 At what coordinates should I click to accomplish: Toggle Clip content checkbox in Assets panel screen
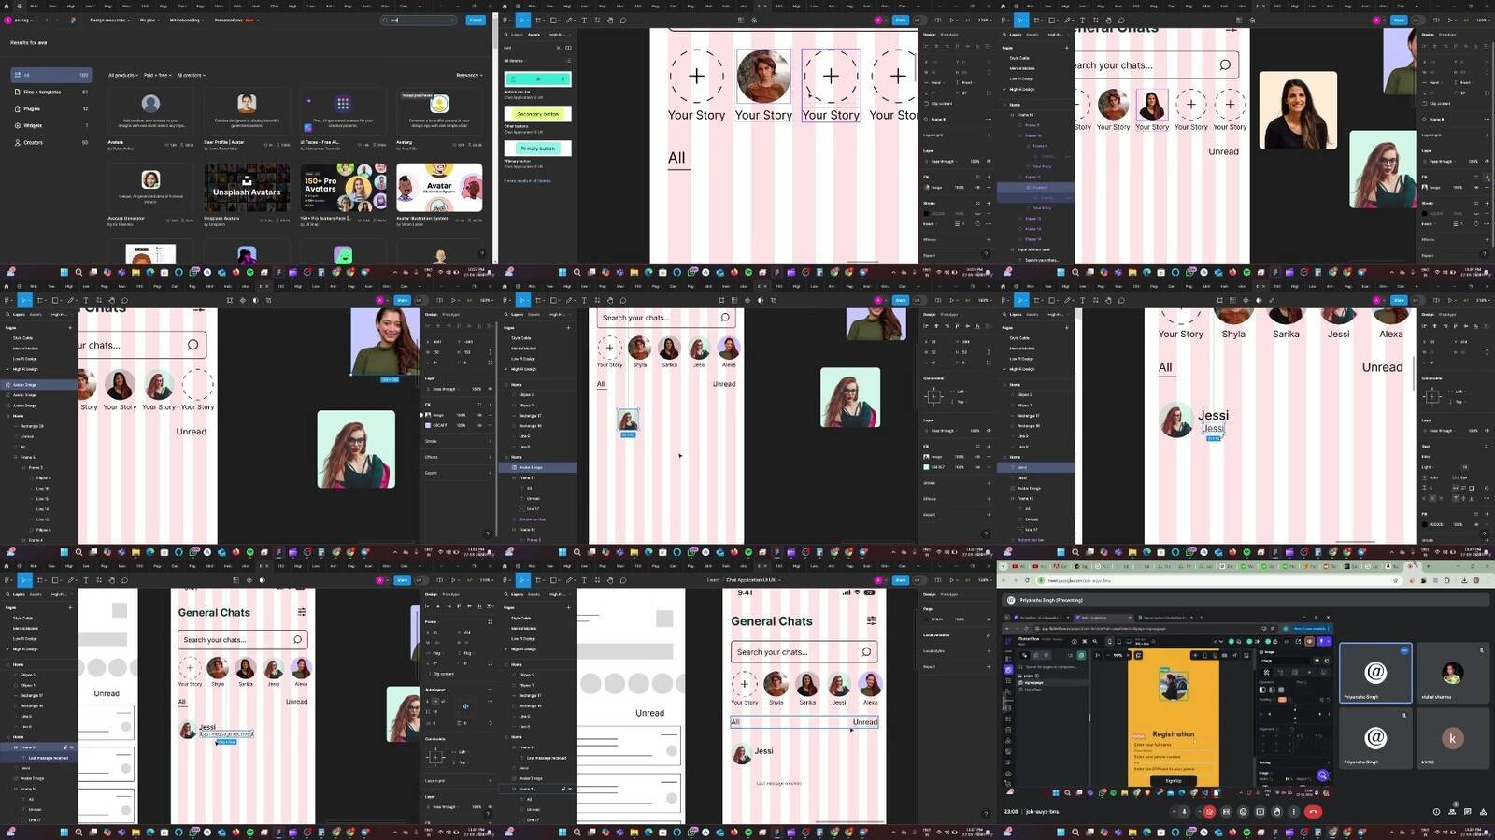point(927,103)
